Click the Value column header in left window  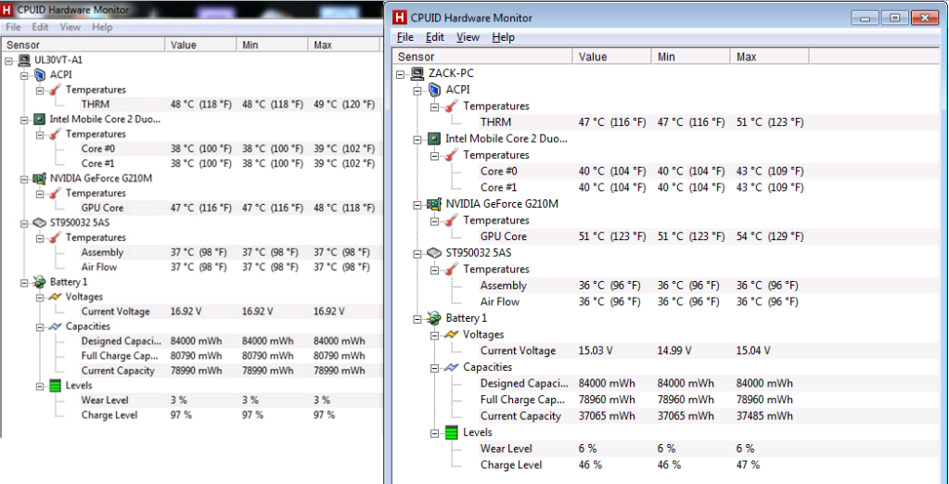click(201, 45)
